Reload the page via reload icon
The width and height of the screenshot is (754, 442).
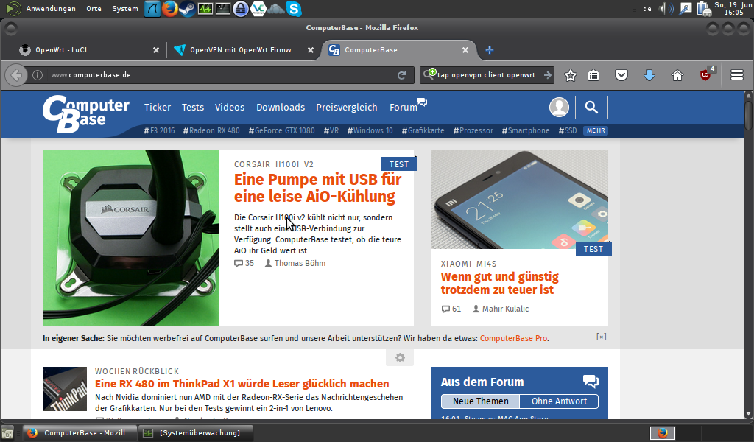(401, 75)
